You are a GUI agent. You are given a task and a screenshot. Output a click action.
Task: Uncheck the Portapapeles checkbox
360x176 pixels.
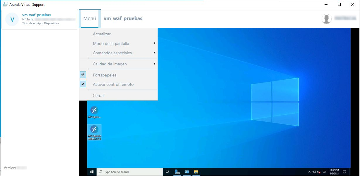coord(83,75)
